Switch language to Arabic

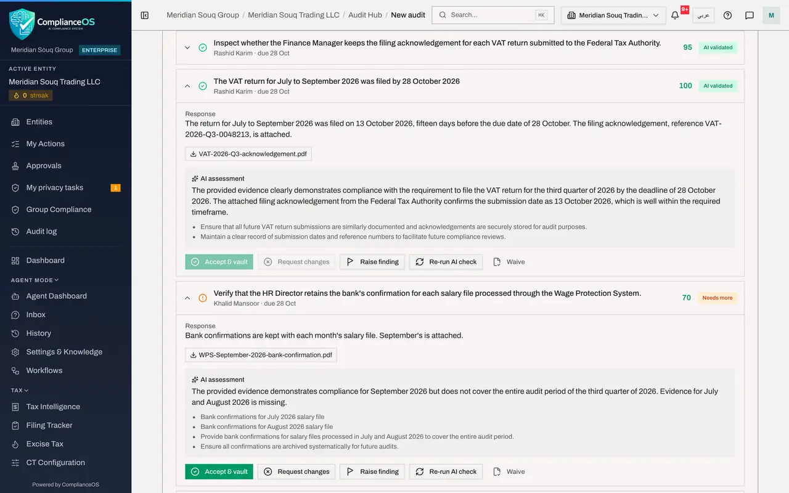click(x=703, y=15)
